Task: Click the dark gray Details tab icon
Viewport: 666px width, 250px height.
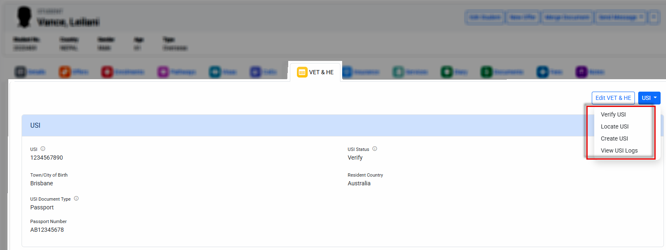Action: (x=20, y=72)
